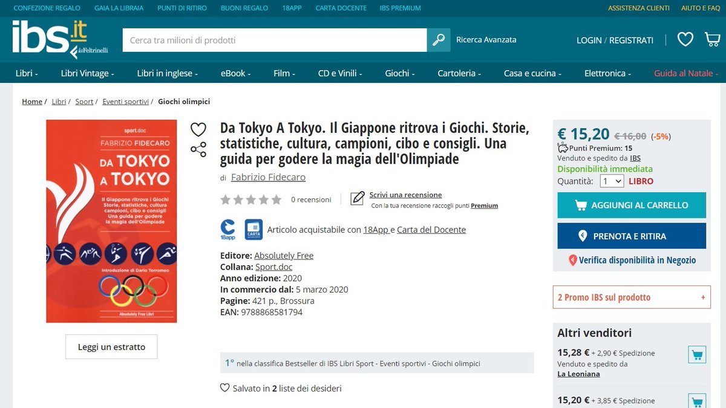
Task: Open author link Fabrizio Fidecaro
Action: [268, 177]
